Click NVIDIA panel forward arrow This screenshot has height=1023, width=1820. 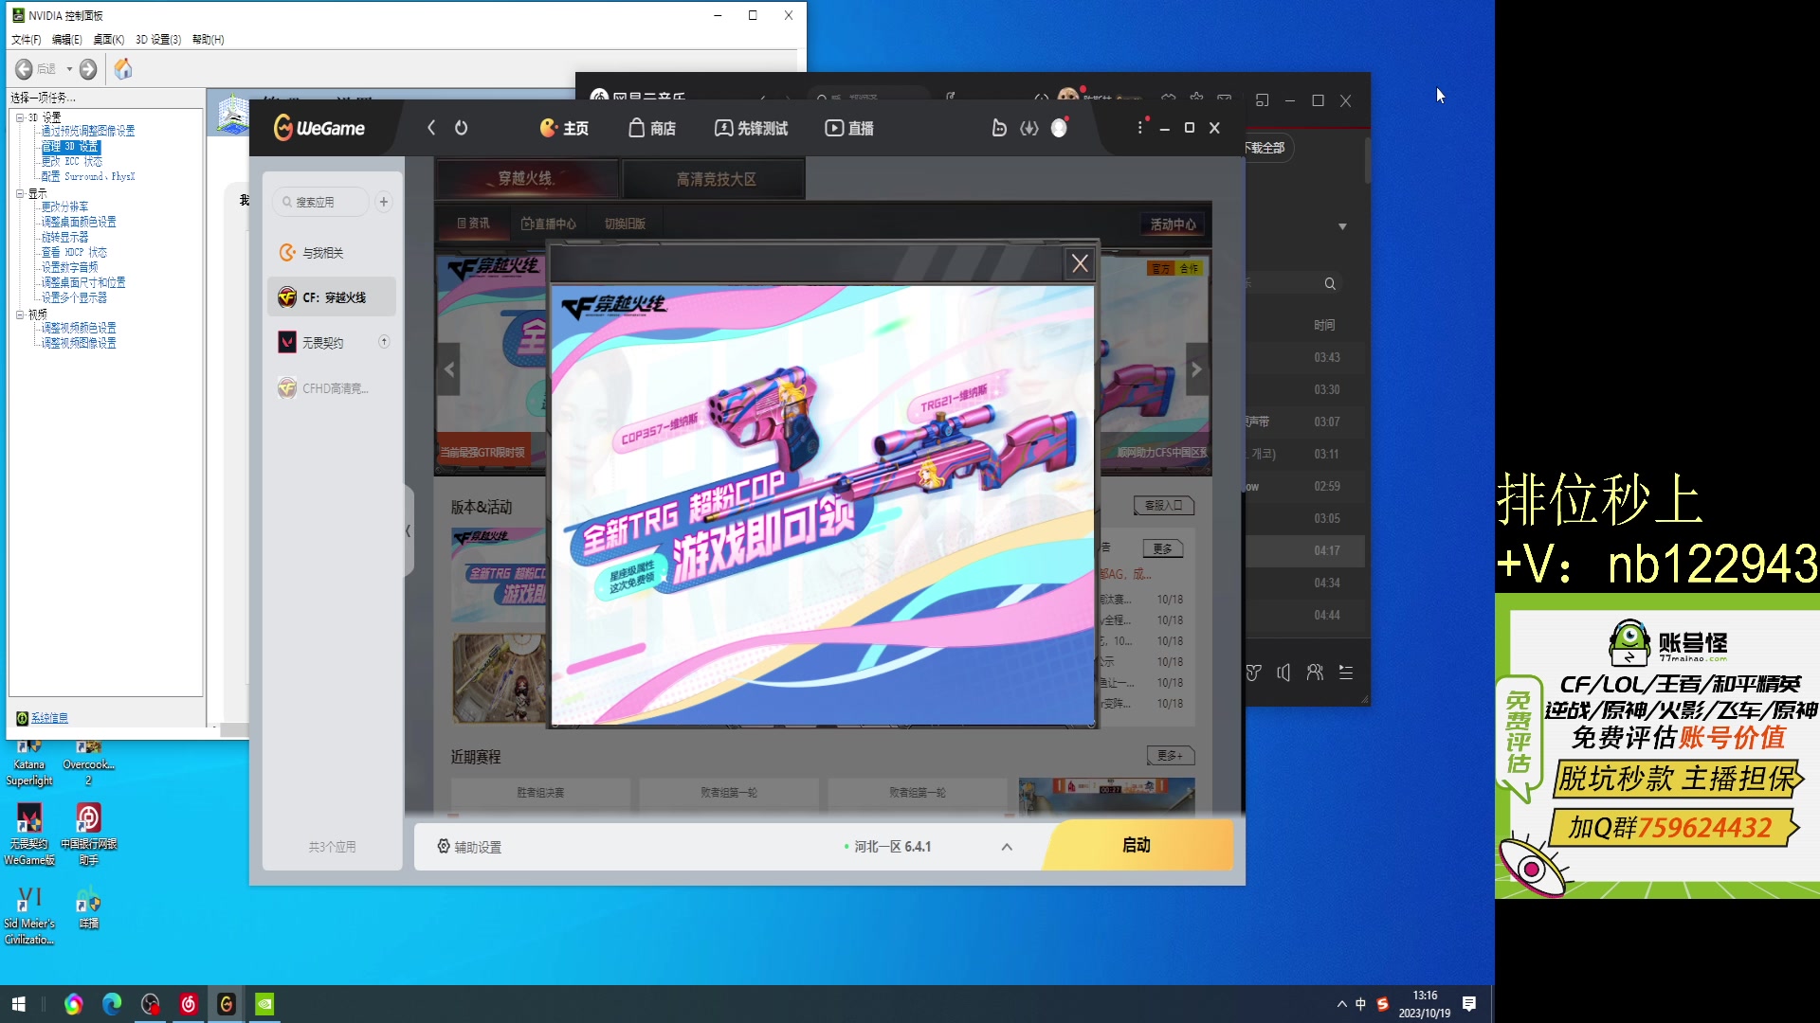88,69
